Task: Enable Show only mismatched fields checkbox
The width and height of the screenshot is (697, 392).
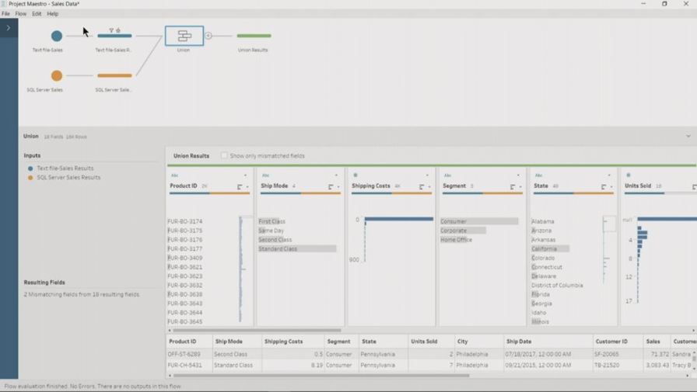Action: pyautogui.click(x=224, y=156)
